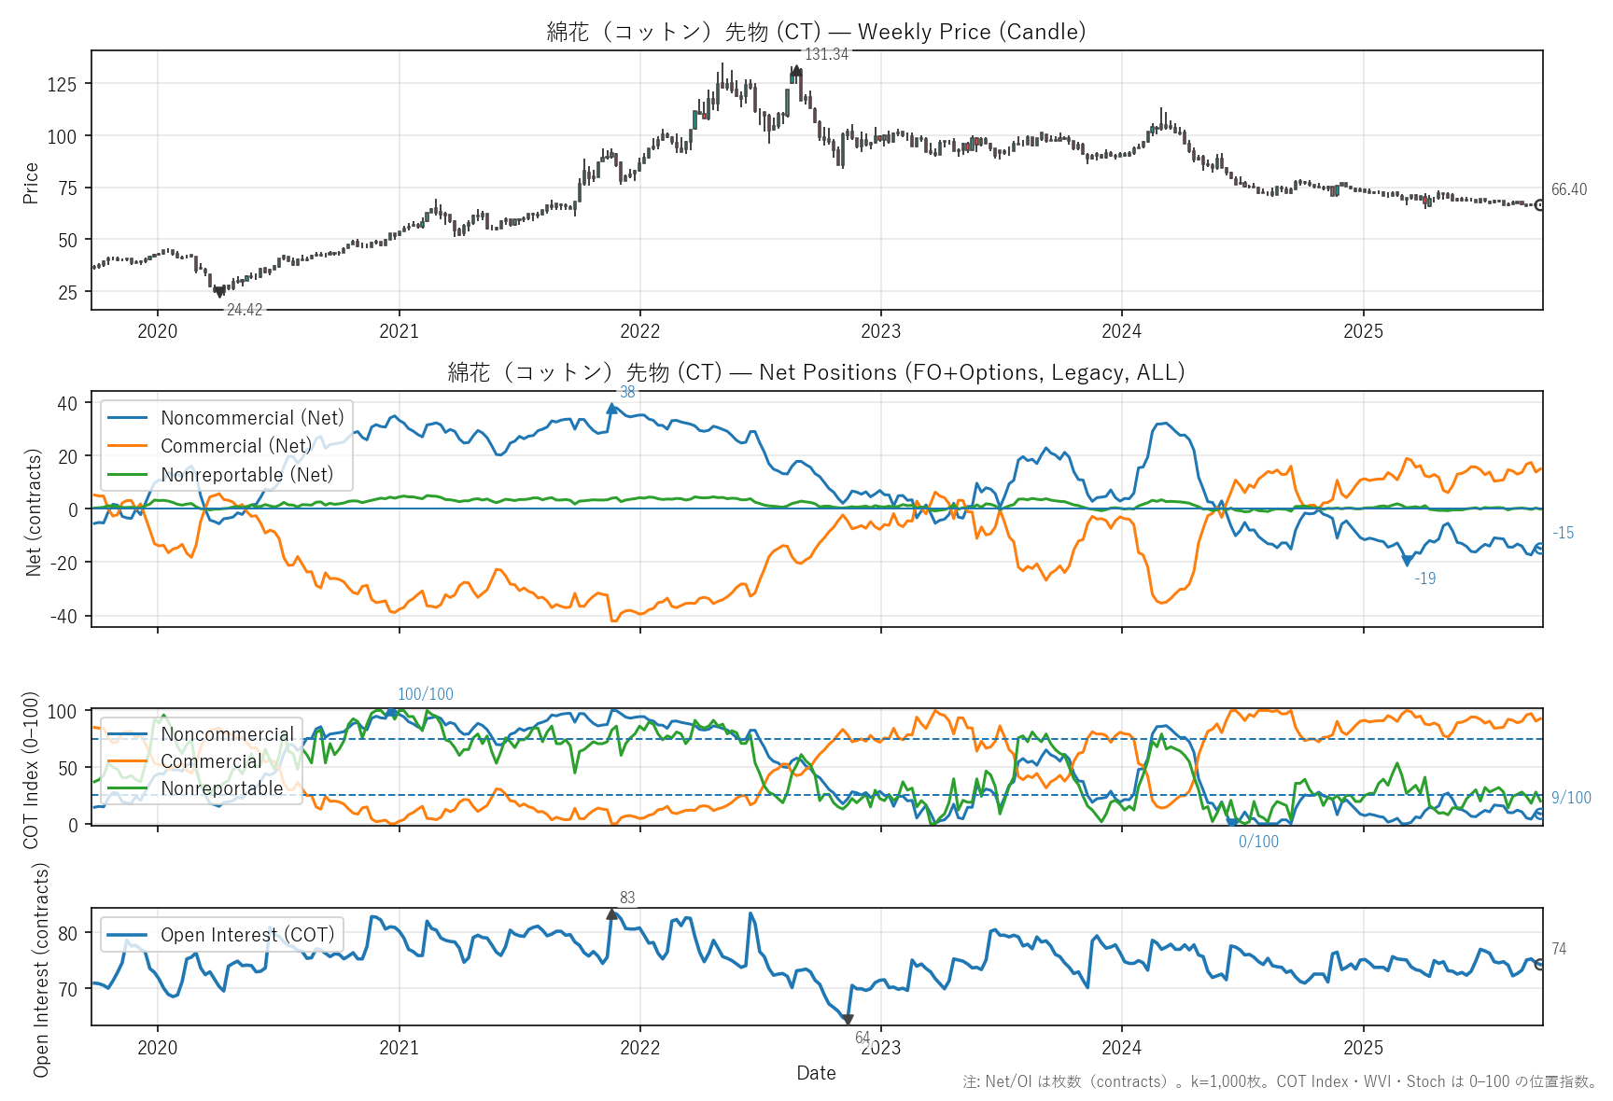Screen dimensions: 1613x1101
Task: Click the 100/100 COT Index annotation
Action: point(426,694)
